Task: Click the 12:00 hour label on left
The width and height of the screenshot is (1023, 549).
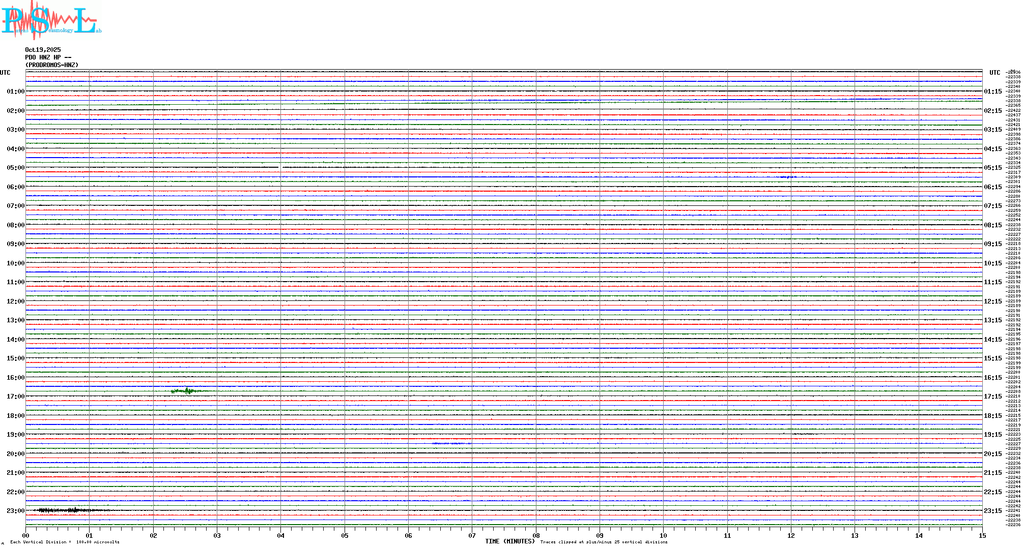Action: (15, 301)
